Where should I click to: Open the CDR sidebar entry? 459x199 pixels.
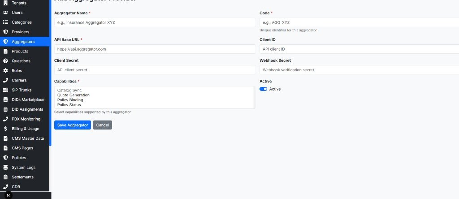(25, 187)
